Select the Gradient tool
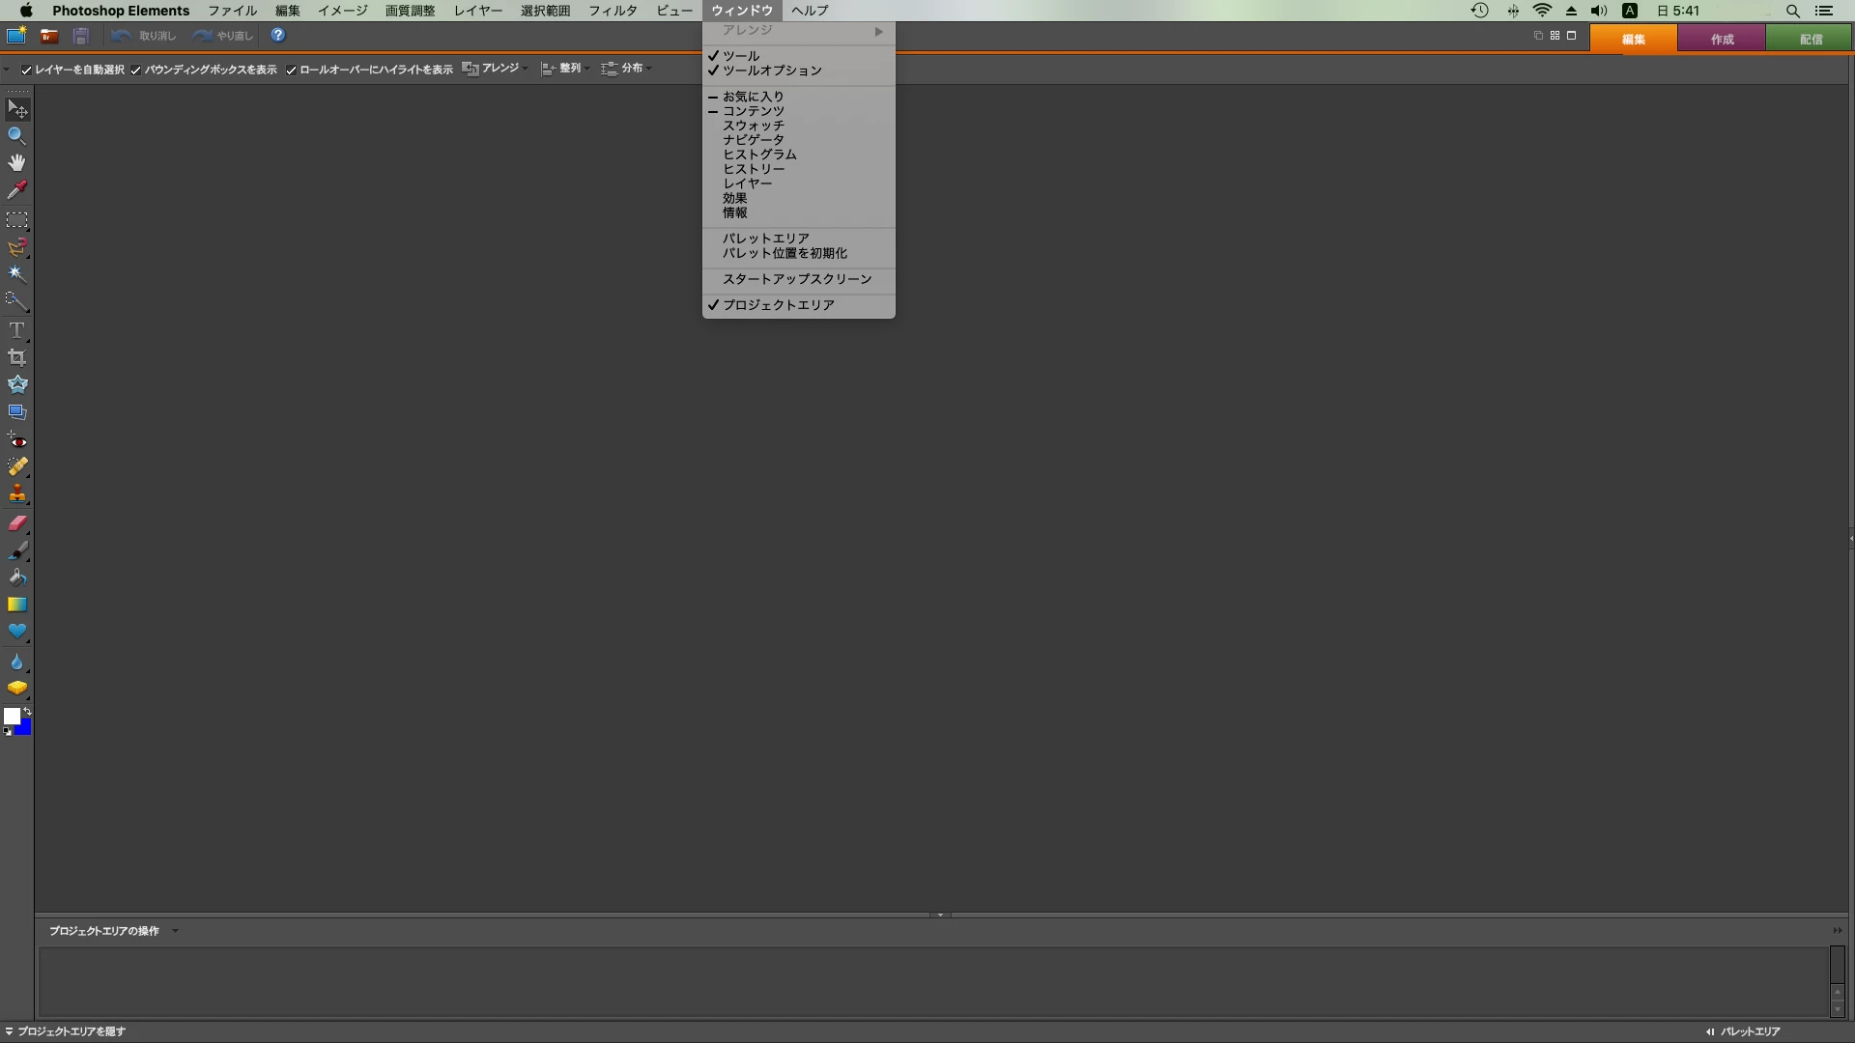 (x=16, y=605)
